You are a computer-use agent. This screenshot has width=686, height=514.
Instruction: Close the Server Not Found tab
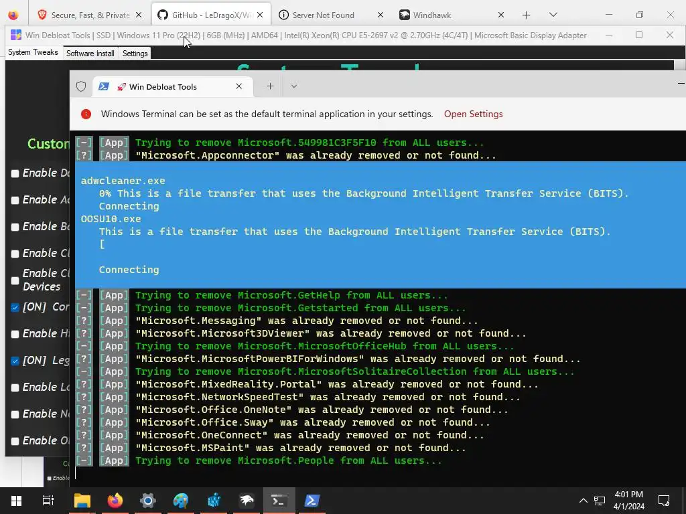point(381,15)
